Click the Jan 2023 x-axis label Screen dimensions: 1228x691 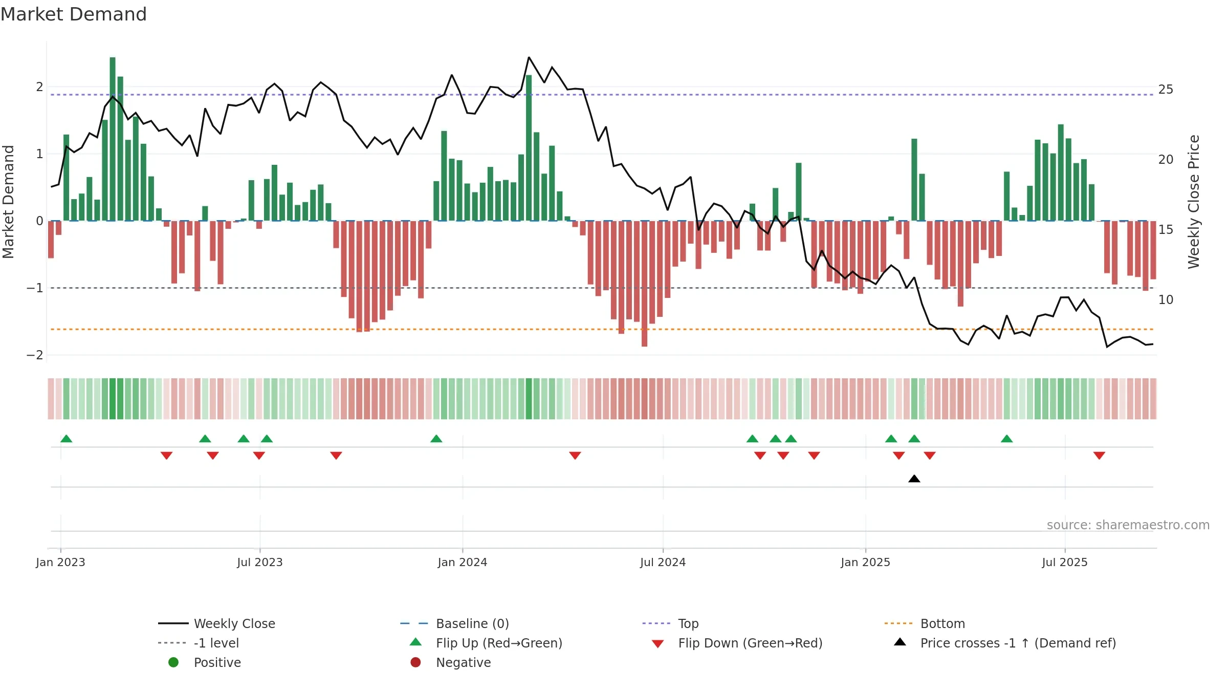tap(60, 562)
